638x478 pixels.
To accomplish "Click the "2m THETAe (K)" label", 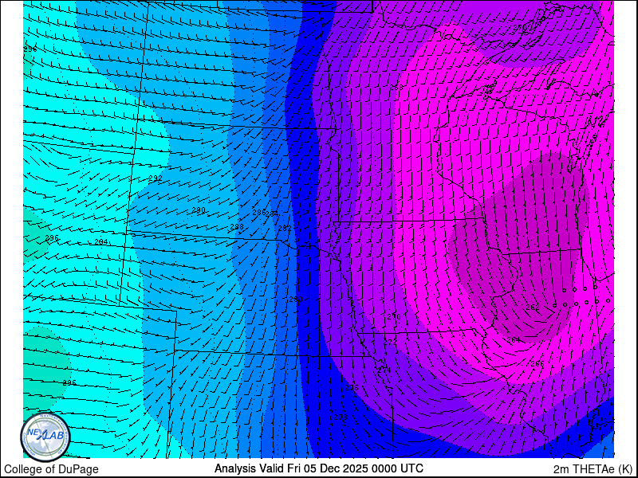I will (593, 468).
